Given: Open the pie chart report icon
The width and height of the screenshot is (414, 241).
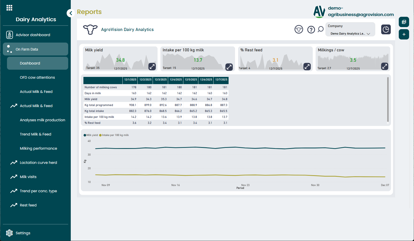Looking at the screenshot, I should pos(386,29).
